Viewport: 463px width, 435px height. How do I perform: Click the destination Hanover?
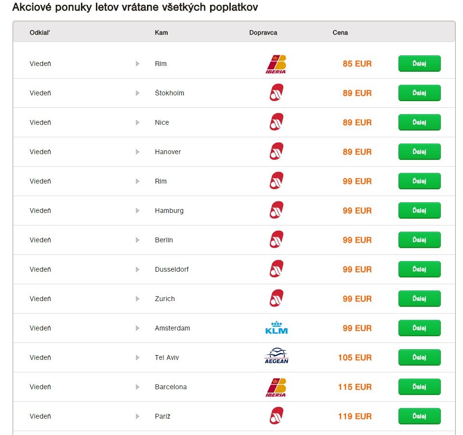click(x=168, y=152)
